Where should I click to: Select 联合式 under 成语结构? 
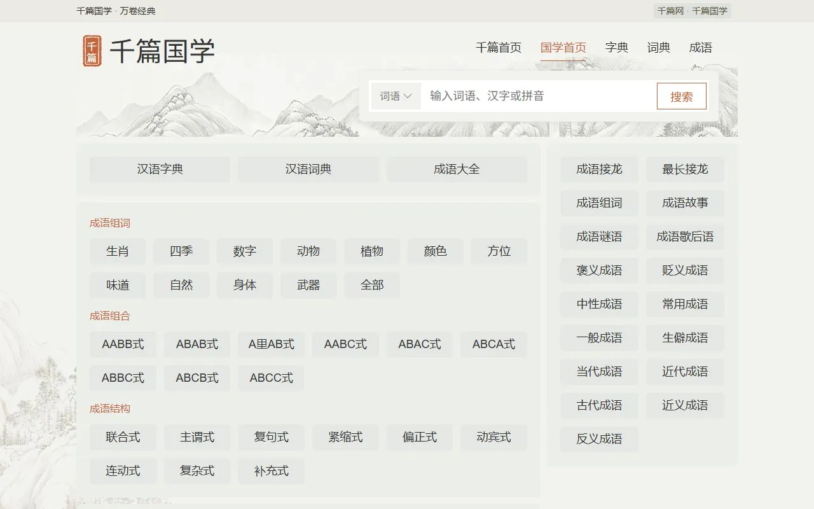point(123,437)
